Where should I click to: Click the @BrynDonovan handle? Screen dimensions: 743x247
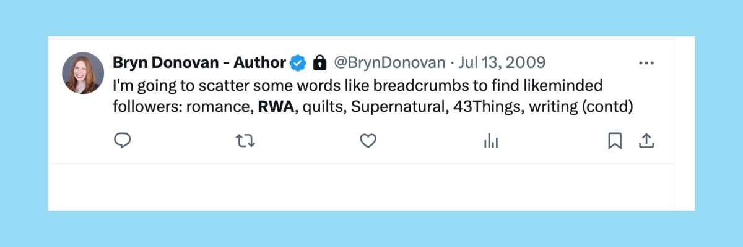pyautogui.click(x=389, y=62)
